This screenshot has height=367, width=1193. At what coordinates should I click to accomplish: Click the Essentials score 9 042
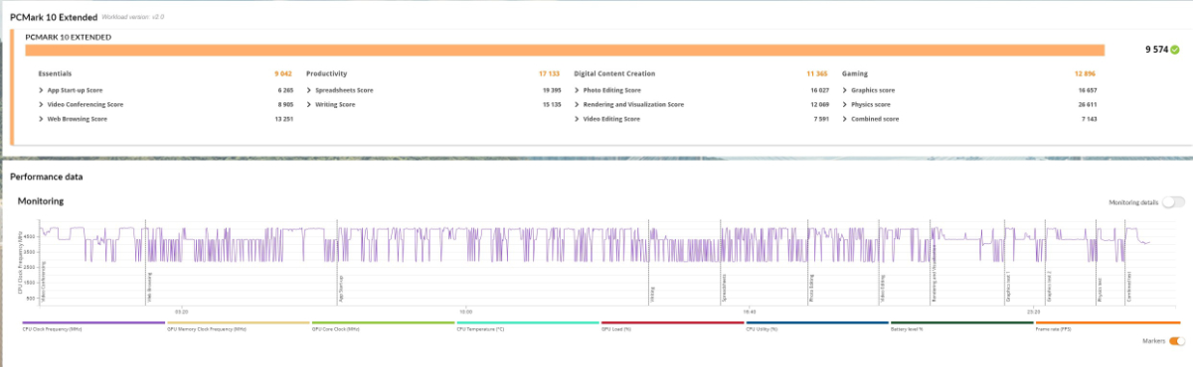coord(283,74)
